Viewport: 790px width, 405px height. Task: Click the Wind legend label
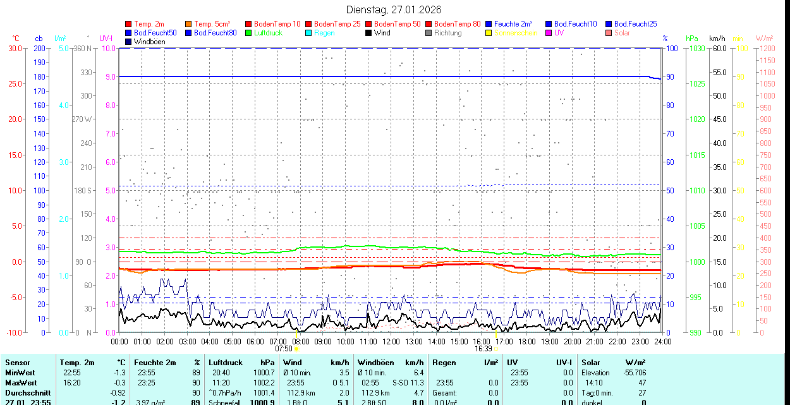coord(382,33)
